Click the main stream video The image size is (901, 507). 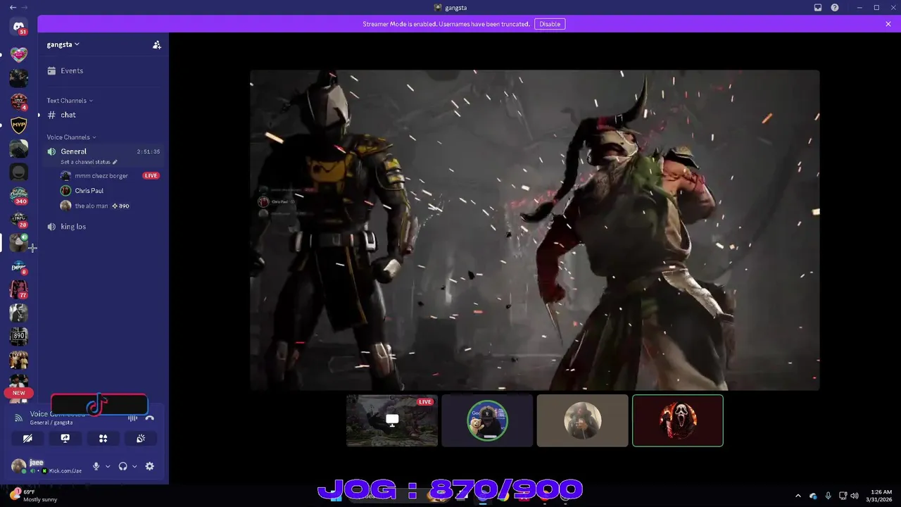535,230
